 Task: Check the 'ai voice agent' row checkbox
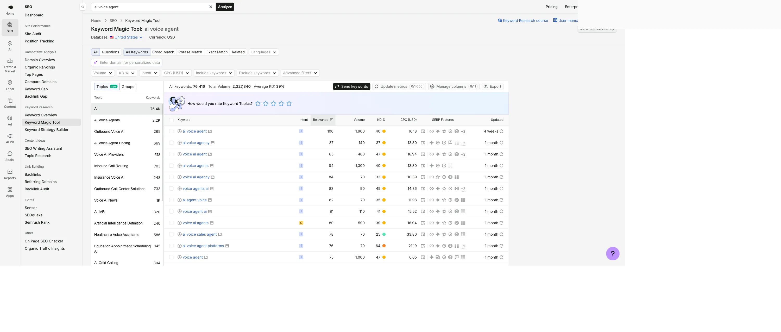pyautogui.click(x=171, y=131)
